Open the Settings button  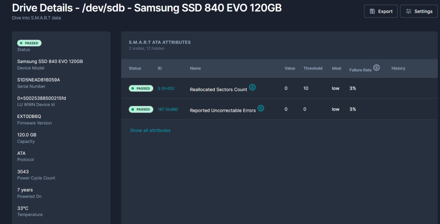419,11
